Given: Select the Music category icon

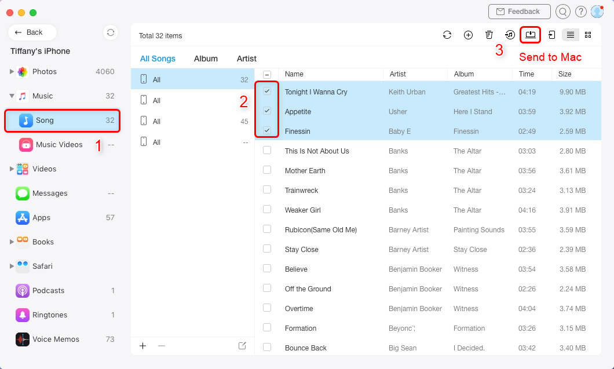Looking at the screenshot, I should click(23, 96).
